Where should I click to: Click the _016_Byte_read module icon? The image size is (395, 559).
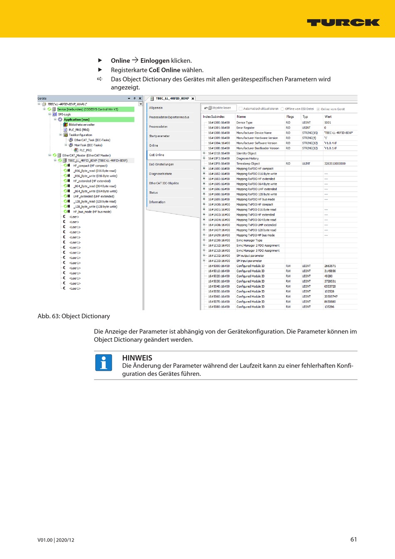[x=69, y=171]
